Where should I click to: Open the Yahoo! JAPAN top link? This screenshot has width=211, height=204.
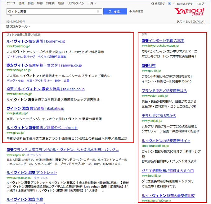[185, 4]
